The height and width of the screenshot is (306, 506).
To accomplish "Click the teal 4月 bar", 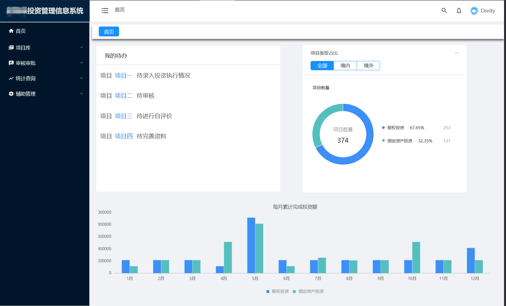I will click(228, 257).
